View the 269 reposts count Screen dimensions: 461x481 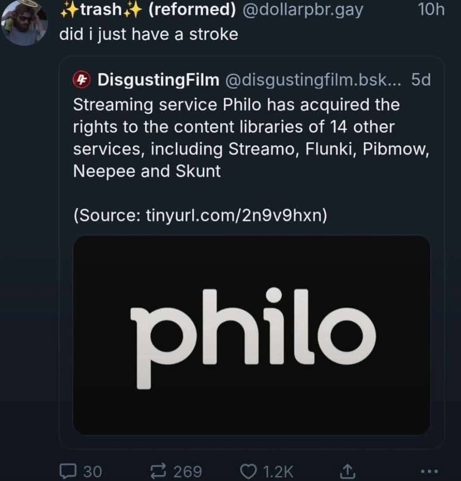click(x=188, y=472)
